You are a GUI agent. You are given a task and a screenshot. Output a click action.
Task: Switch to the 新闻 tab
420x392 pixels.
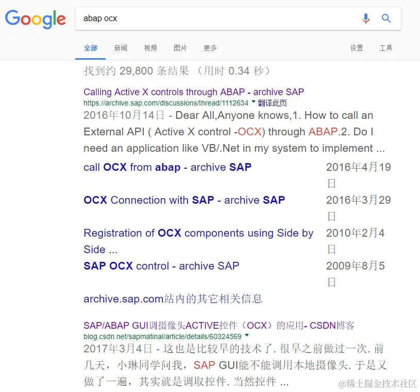pyautogui.click(x=121, y=48)
